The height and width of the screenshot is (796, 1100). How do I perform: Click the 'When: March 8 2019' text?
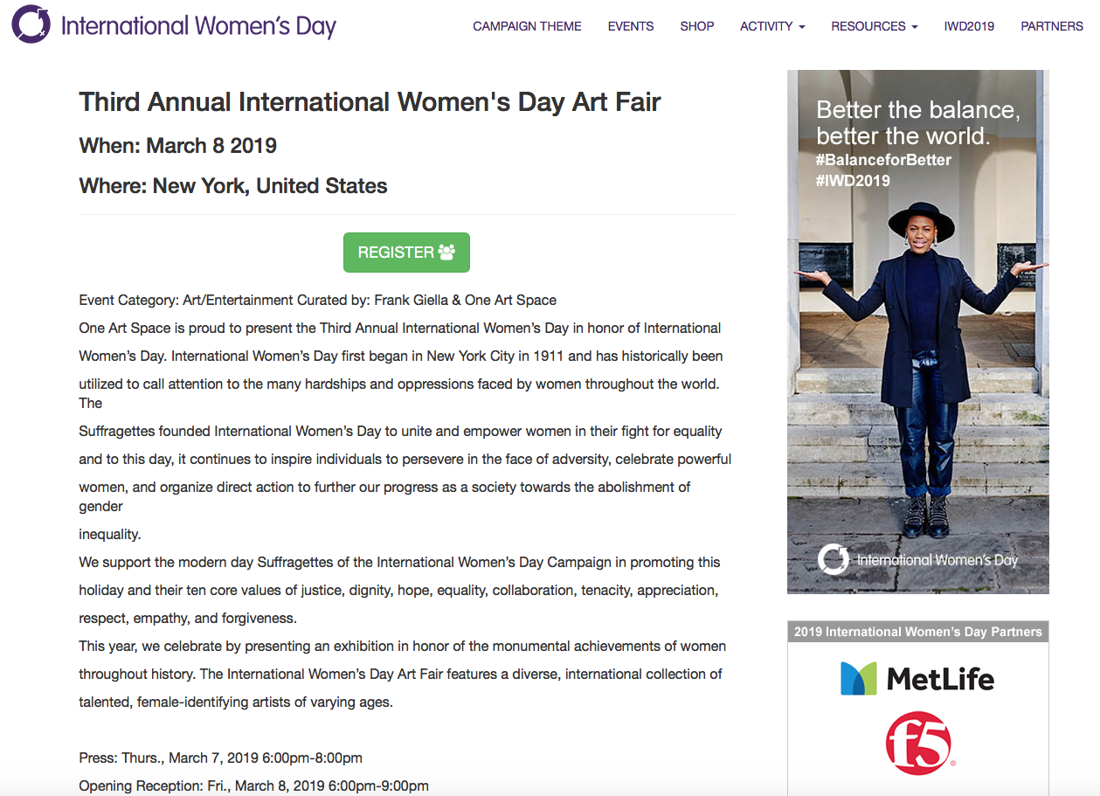click(x=178, y=146)
